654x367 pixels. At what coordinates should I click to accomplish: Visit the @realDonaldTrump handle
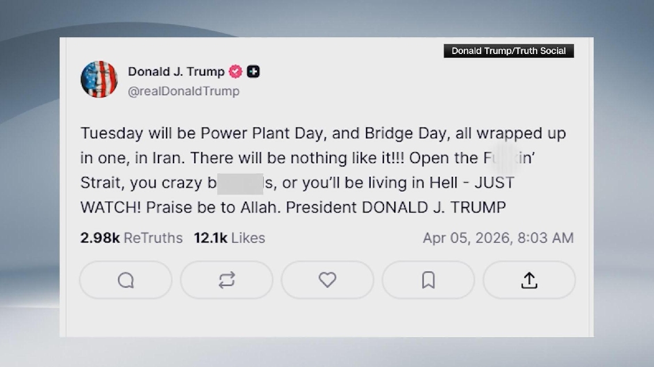coord(183,91)
